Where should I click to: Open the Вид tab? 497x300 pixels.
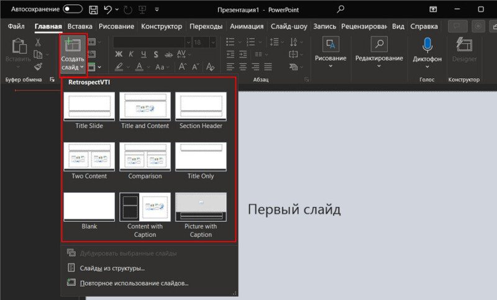[x=398, y=26]
